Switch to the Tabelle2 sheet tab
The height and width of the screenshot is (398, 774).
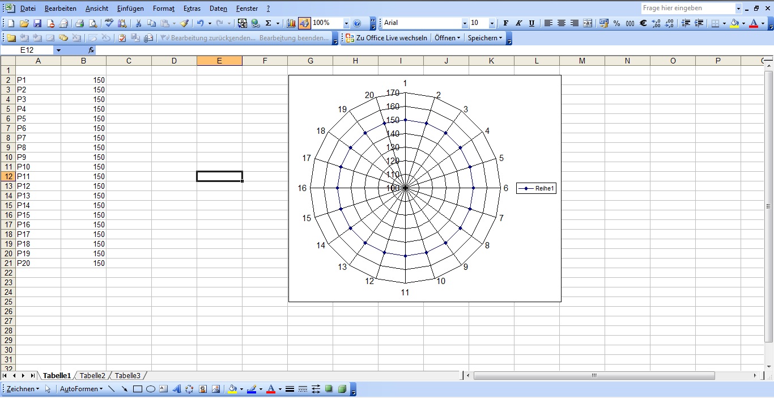coord(92,375)
